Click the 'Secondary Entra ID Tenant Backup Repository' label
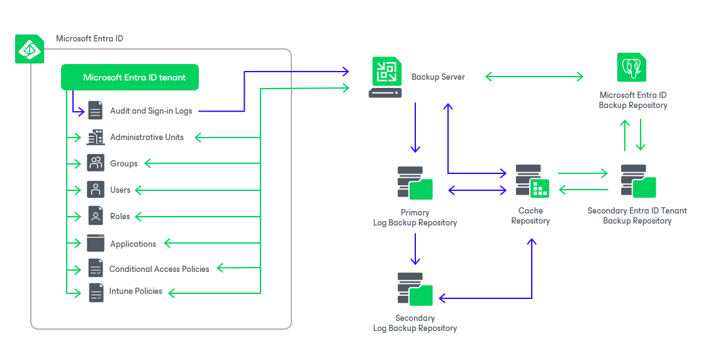The height and width of the screenshot is (363, 701). tap(637, 216)
